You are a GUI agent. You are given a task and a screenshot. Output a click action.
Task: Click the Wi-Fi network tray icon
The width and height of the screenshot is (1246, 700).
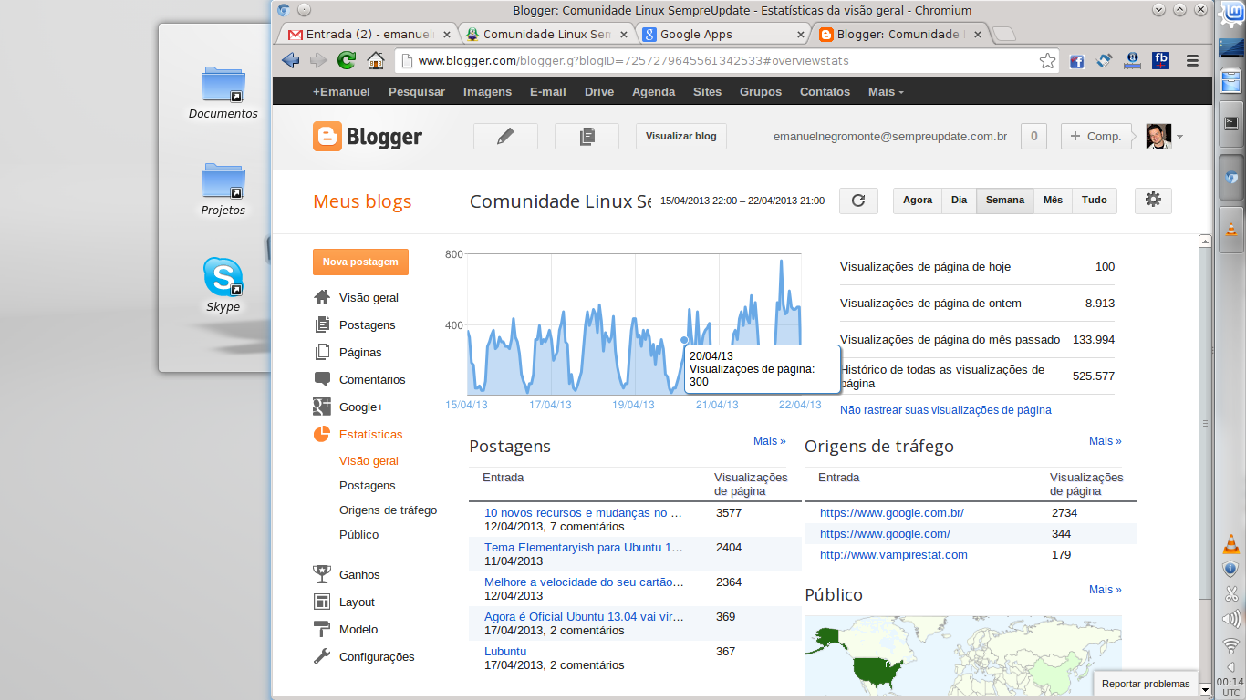coord(1230,647)
